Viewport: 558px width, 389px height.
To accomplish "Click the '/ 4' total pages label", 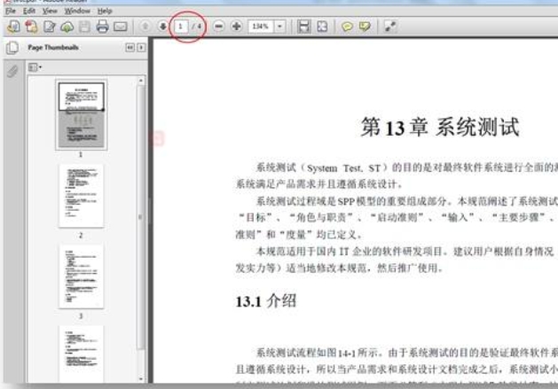I will [197, 27].
